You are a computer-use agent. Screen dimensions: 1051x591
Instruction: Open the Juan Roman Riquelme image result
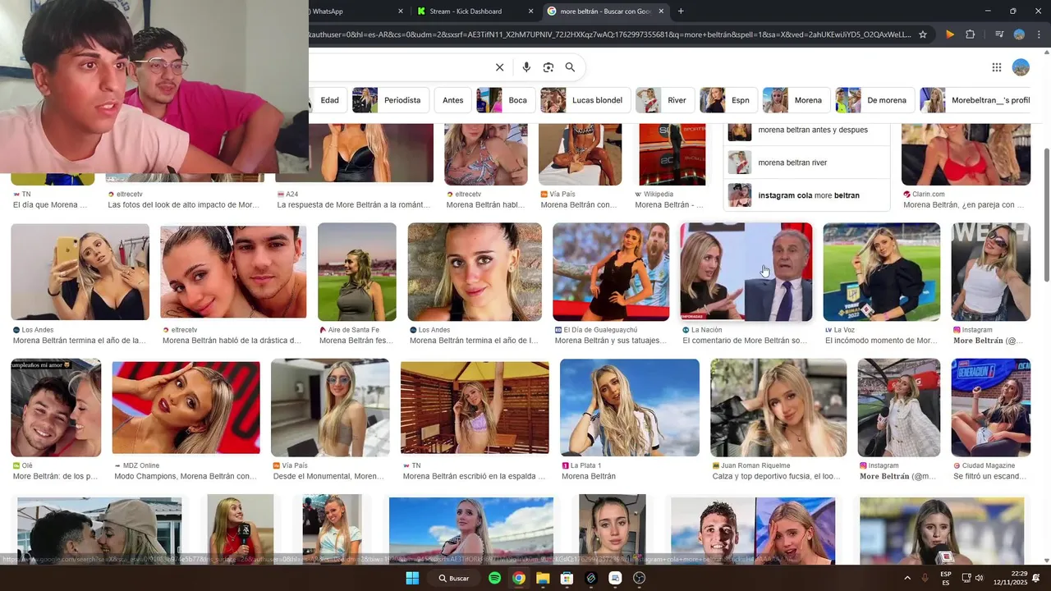[778, 408]
